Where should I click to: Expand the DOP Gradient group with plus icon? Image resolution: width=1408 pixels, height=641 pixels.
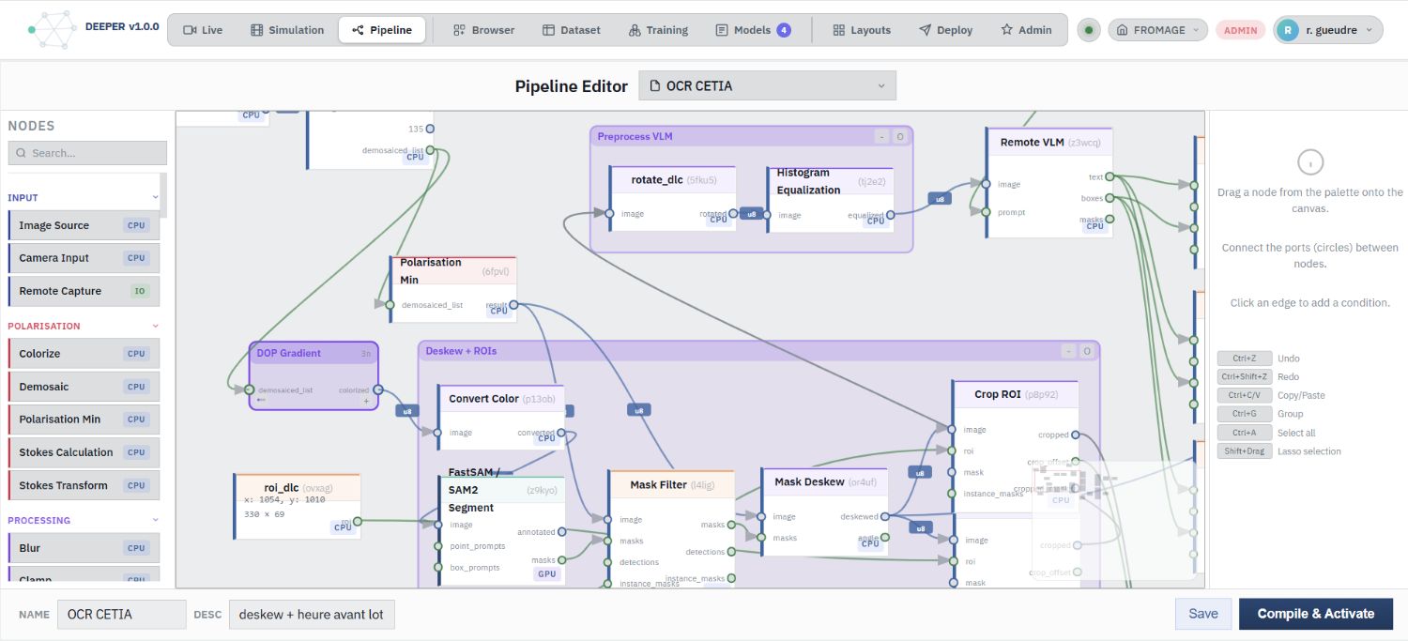366,401
